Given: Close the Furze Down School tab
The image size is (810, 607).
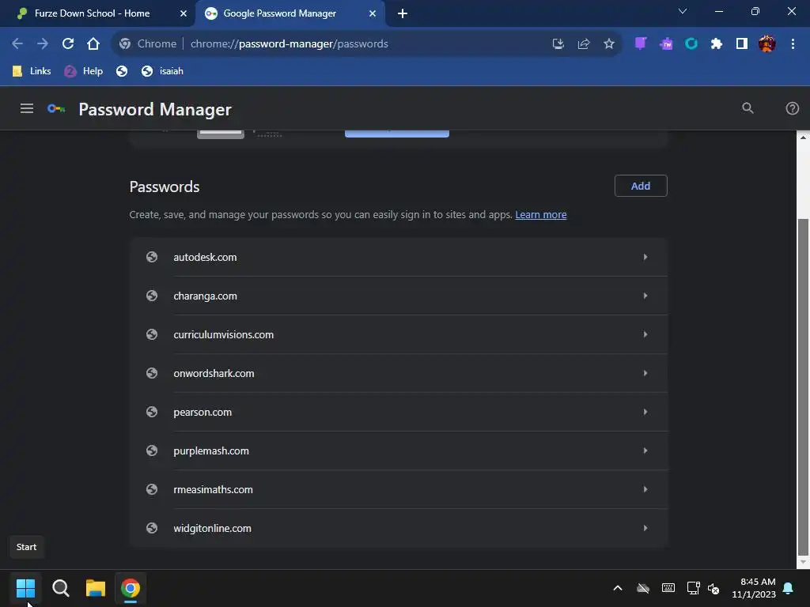Looking at the screenshot, I should pos(184,13).
